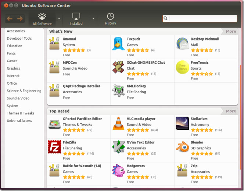Click the magnifier icon in search box
This screenshot has height=191, width=244.
point(165,18)
